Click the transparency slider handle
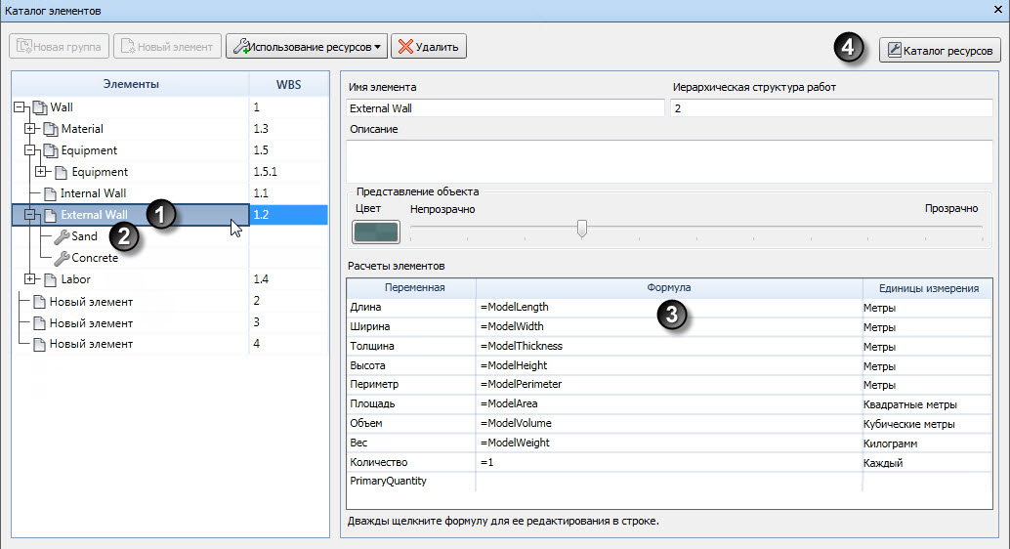1010x549 pixels. (582, 229)
